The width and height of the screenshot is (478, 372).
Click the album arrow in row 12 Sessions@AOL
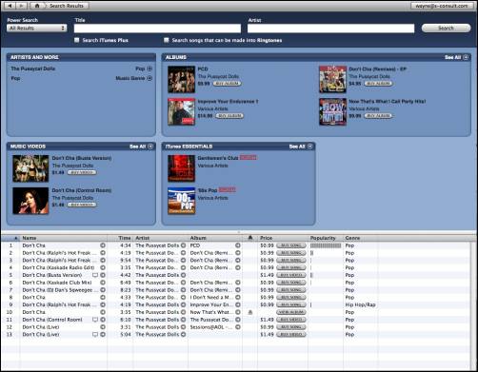[x=238, y=327]
